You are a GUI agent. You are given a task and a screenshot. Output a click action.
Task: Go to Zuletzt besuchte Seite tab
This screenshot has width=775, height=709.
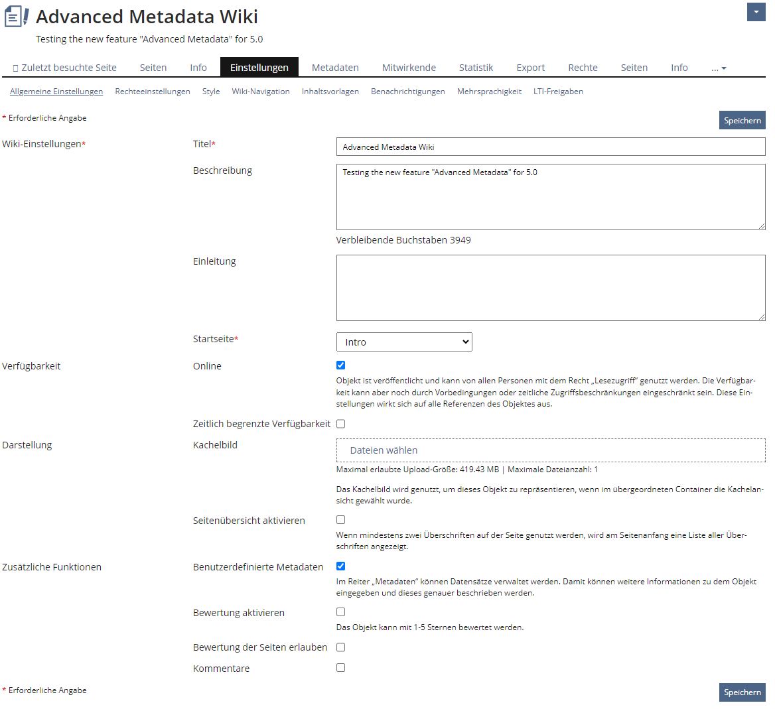point(64,68)
